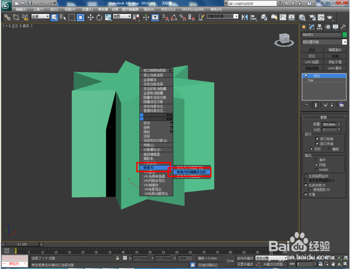Activate the Select and Scale tool
Image resolution: width=350 pixels, height=269 pixels.
coord(108,17)
